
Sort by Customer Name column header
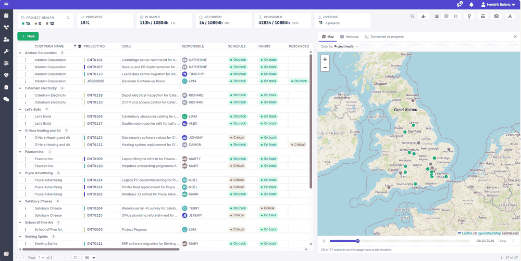click(x=49, y=46)
